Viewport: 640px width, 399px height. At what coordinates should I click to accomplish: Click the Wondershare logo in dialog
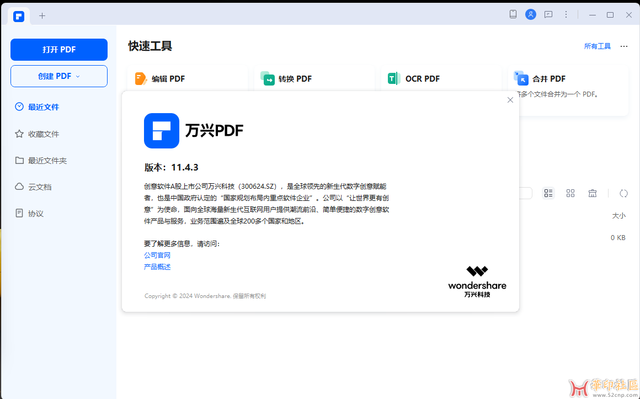click(x=477, y=282)
